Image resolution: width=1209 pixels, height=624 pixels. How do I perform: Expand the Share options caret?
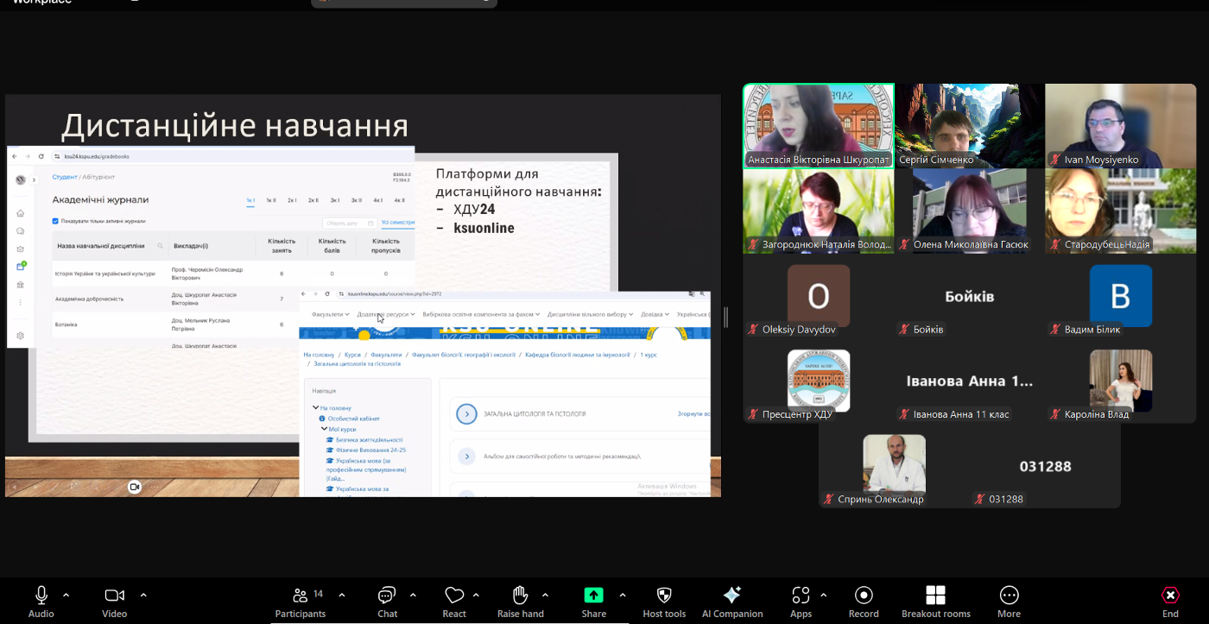click(x=623, y=595)
